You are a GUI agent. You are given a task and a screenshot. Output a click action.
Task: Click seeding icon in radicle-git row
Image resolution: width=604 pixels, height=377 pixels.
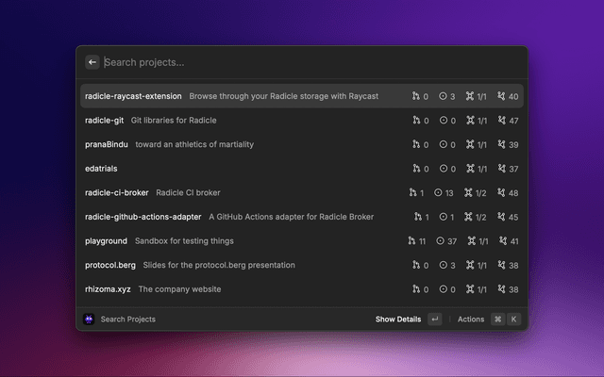470,121
